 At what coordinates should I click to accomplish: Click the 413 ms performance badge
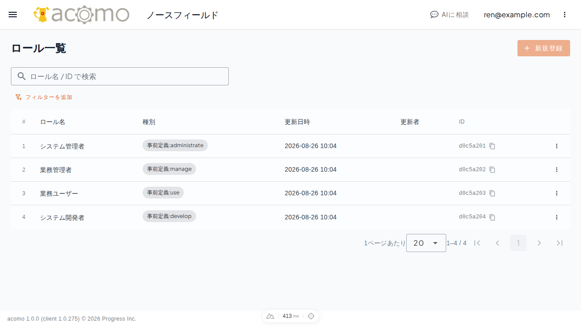[x=290, y=316]
